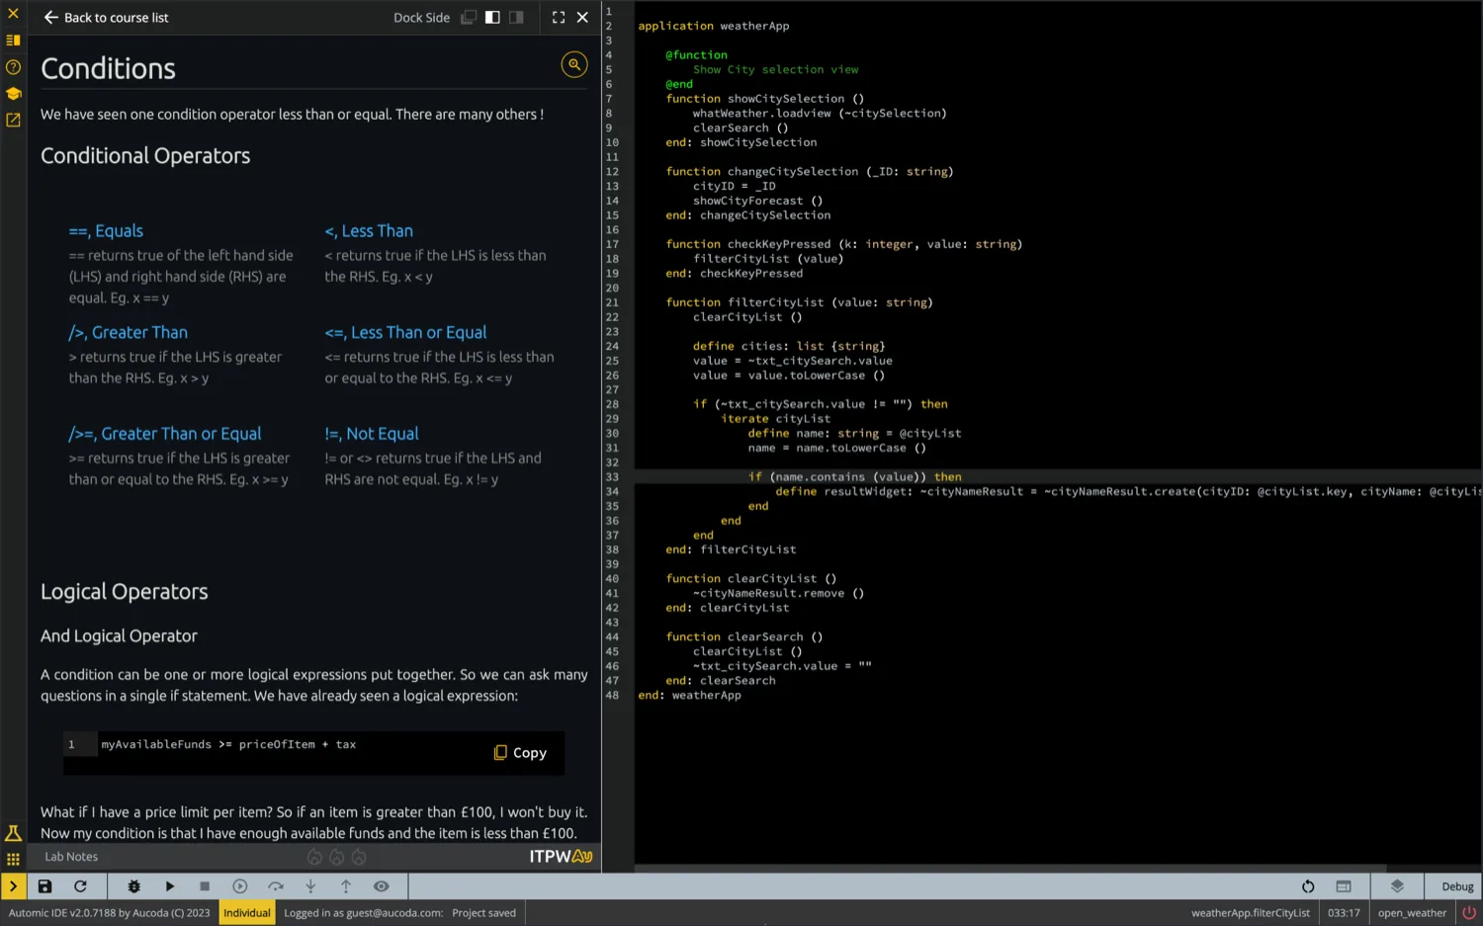Click the '!=, Not Equal' operator heading
1483x926 pixels.
pos(372,434)
